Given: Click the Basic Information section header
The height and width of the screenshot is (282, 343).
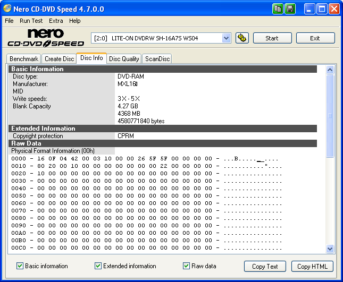Looking at the screenshot, I should [163, 69].
